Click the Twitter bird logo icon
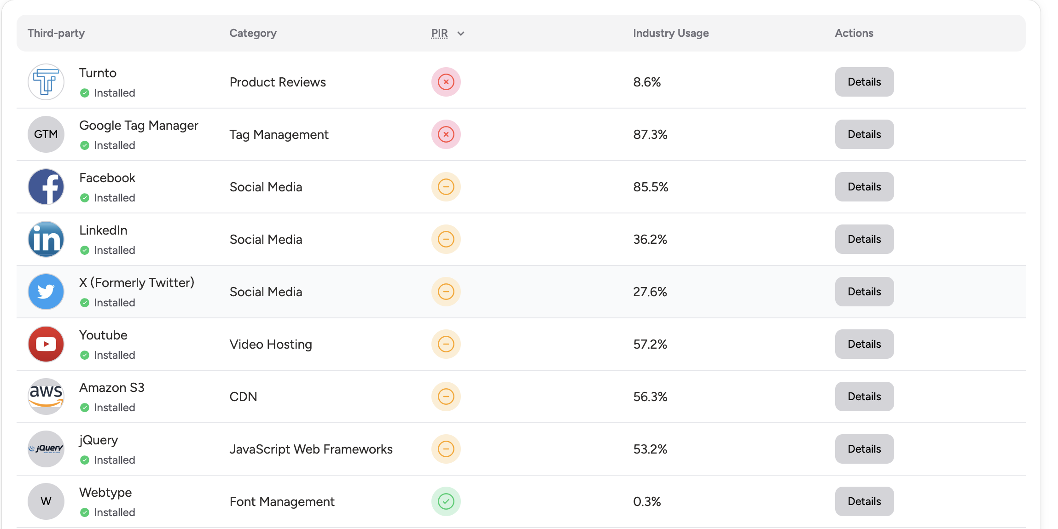Screen dimensions: 1058x529 (x=46, y=292)
